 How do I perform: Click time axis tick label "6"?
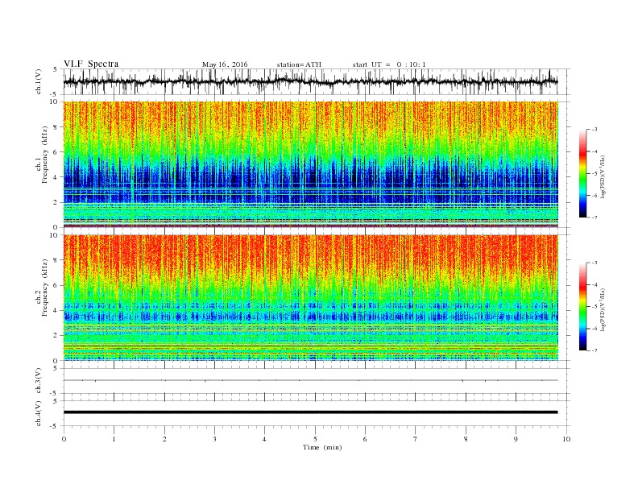point(365,439)
